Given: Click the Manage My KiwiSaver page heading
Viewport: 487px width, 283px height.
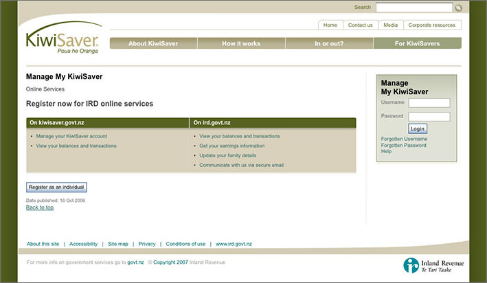Looking at the screenshot, I should (65, 76).
